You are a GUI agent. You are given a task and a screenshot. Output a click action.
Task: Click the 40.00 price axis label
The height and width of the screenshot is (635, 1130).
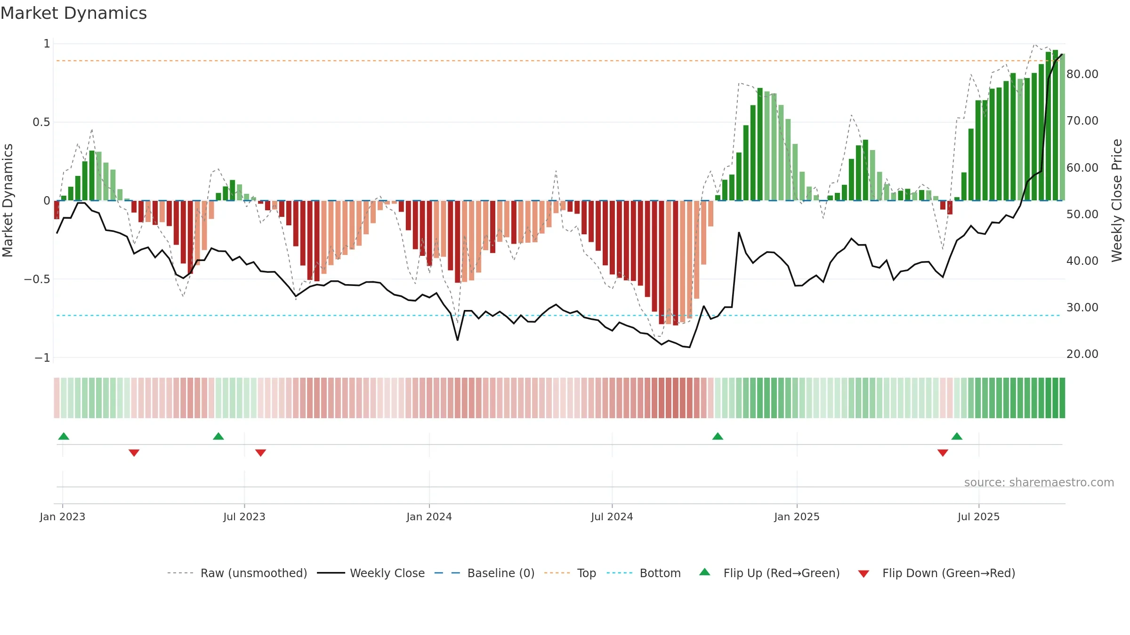(1082, 261)
